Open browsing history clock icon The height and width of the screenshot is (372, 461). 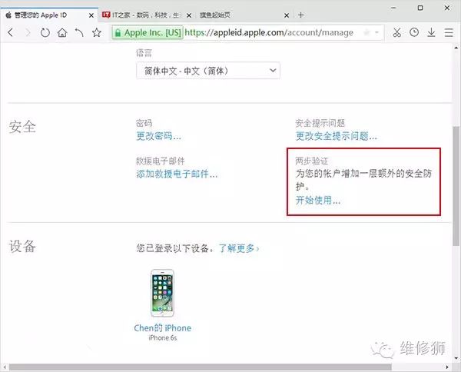coord(414,32)
